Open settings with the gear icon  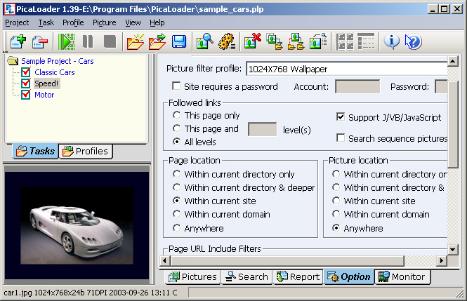click(225, 41)
